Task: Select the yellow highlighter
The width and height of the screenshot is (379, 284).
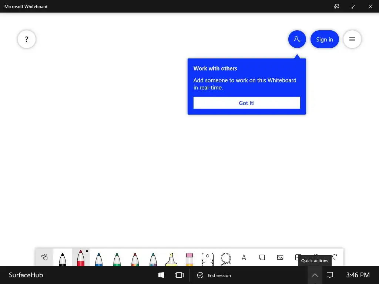Action: point(171,259)
